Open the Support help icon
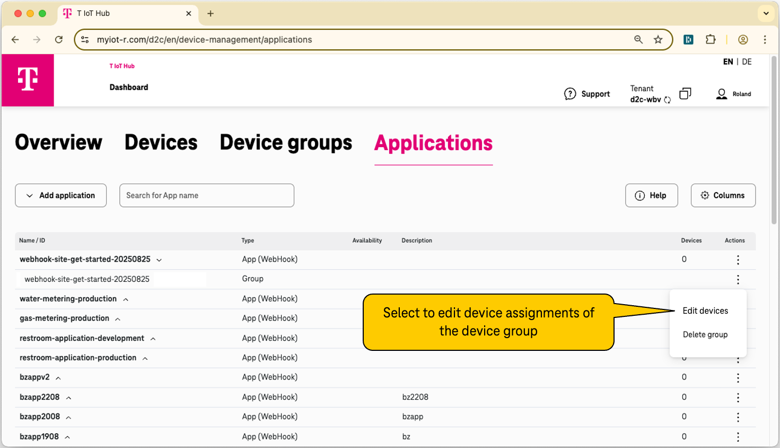This screenshot has width=780, height=448. [570, 93]
